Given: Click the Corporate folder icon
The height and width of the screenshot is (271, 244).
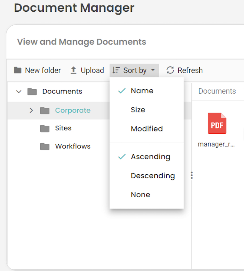Looking at the screenshot, I should tap(45, 111).
